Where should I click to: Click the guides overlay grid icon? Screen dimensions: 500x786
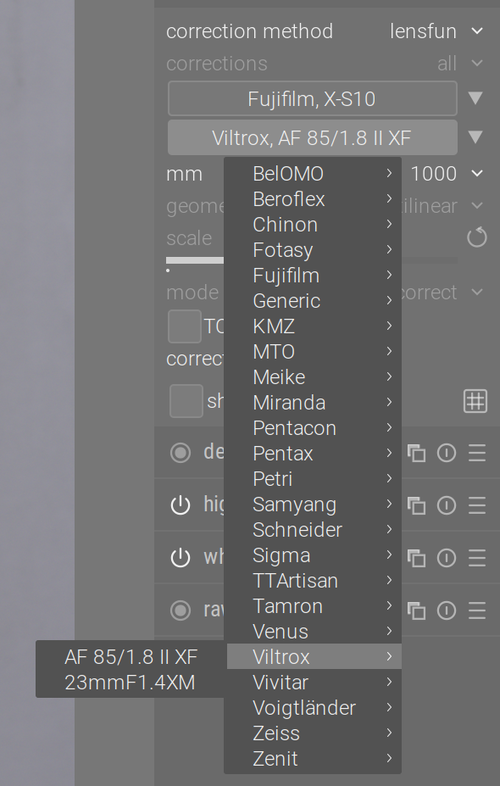click(475, 400)
